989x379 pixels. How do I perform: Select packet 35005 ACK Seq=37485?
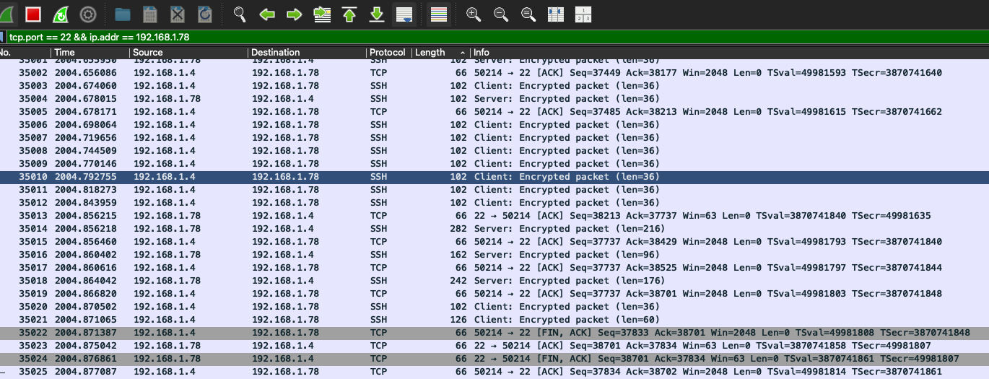494,112
